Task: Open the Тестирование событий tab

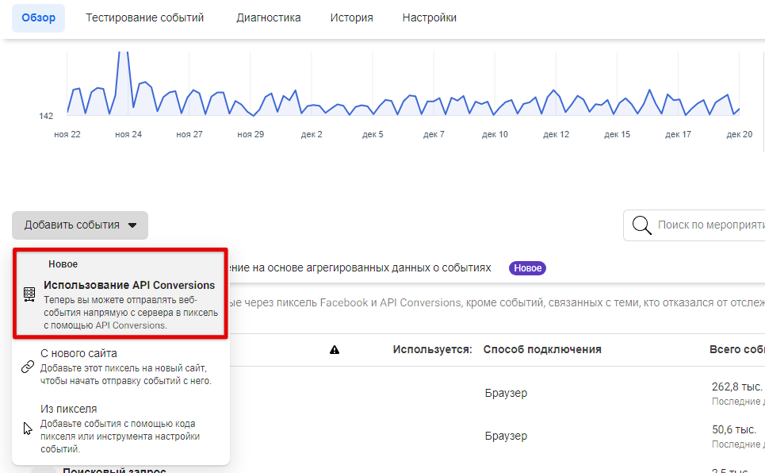Action: [x=145, y=17]
